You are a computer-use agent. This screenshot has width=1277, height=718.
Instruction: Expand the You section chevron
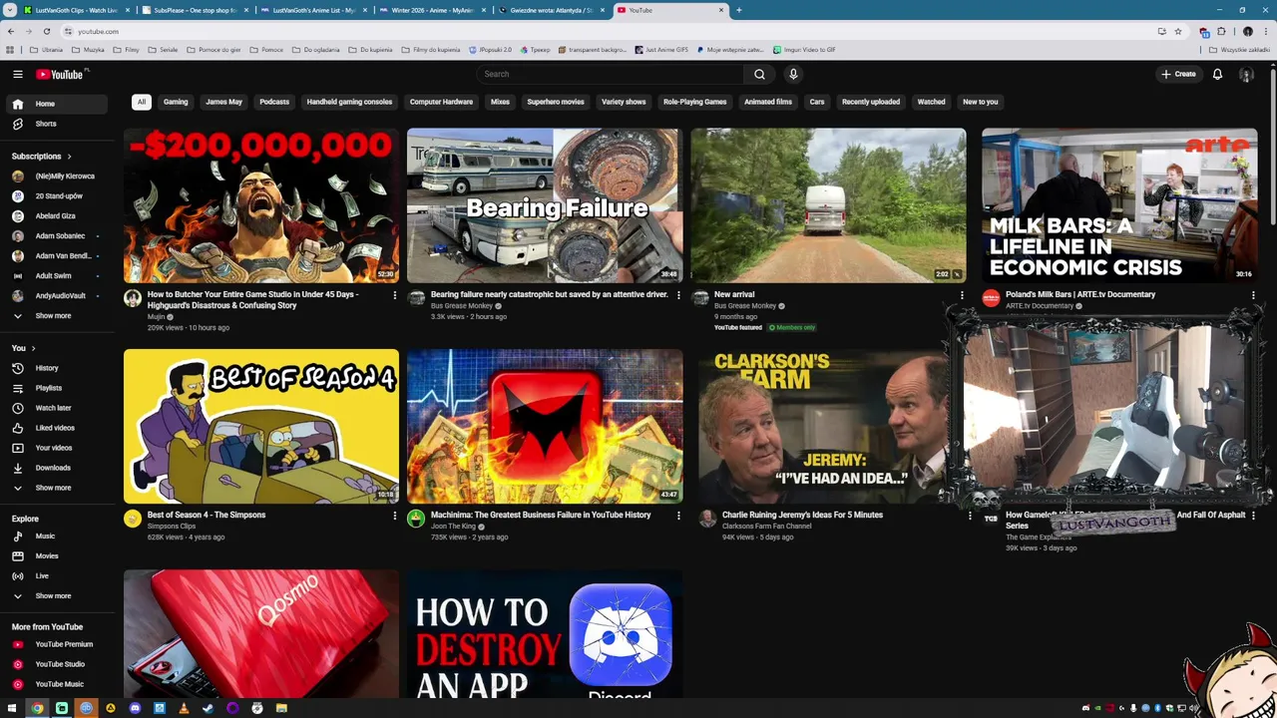(x=33, y=348)
